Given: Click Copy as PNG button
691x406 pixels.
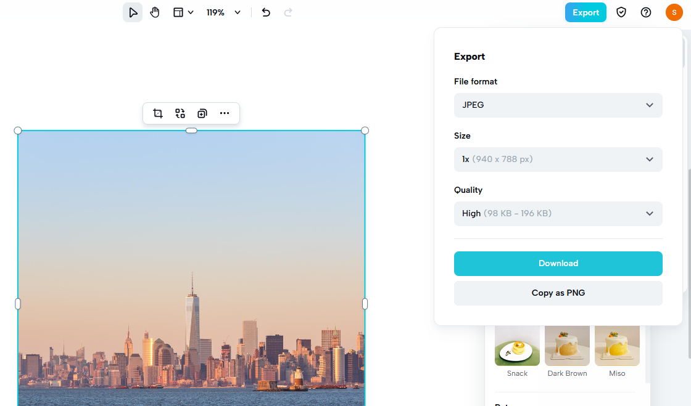Looking at the screenshot, I should pyautogui.click(x=558, y=293).
